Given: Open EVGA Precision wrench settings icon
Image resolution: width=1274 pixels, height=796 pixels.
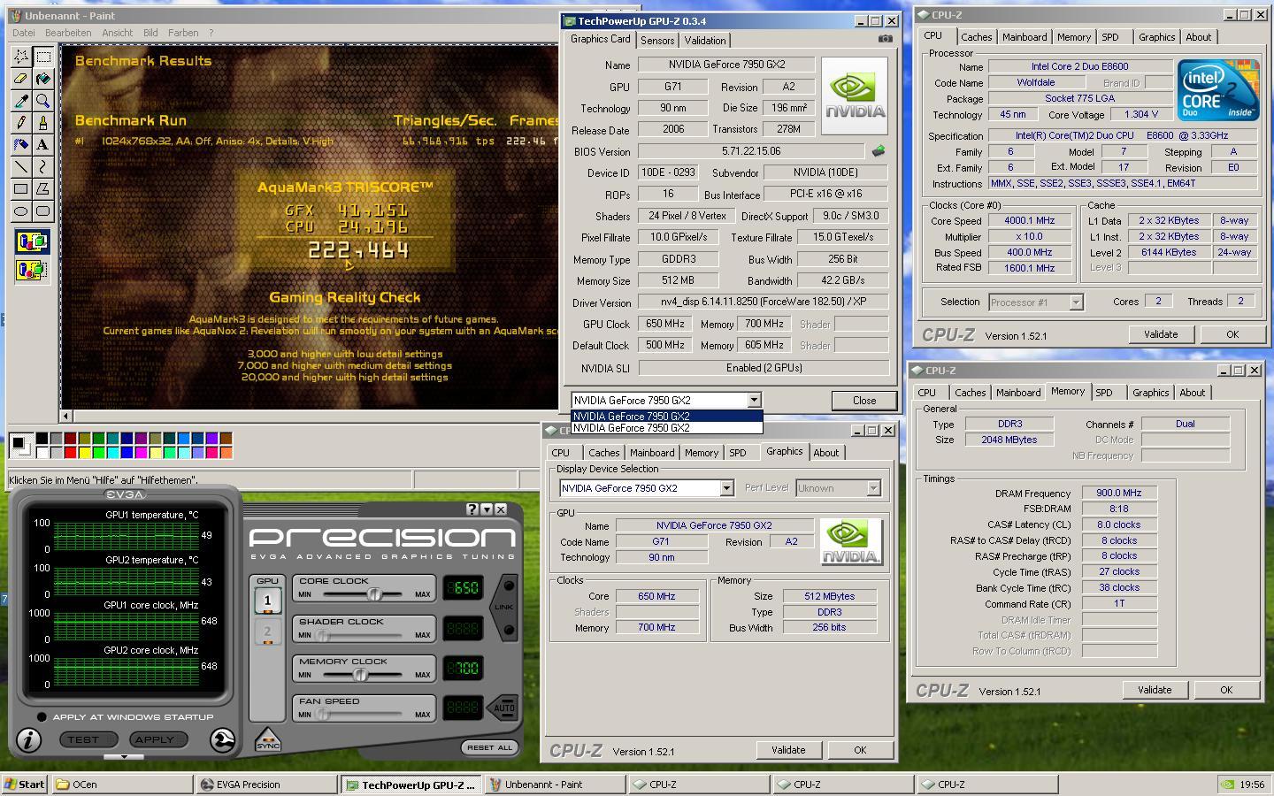Looking at the screenshot, I should click(222, 740).
